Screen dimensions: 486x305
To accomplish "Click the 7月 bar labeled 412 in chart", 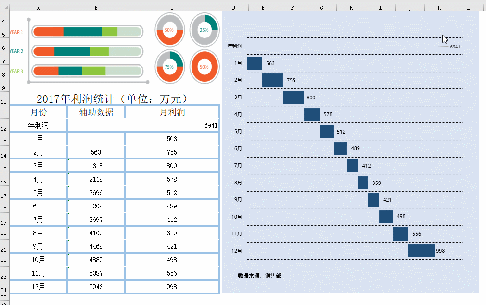I will (352, 166).
